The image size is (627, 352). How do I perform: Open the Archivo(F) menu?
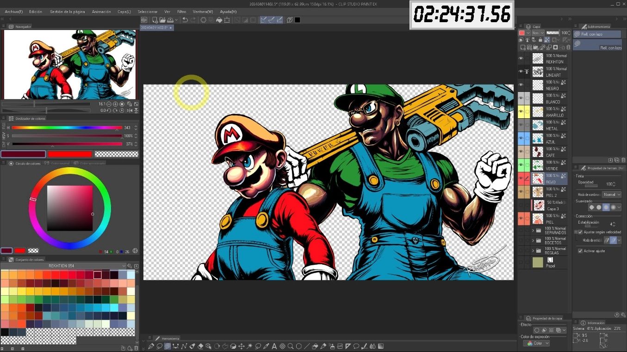(x=14, y=12)
